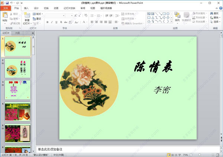This screenshot has width=223, height=157.
Task: Create a new slide with 新建幻灯片 icon
Action: coord(27,15)
